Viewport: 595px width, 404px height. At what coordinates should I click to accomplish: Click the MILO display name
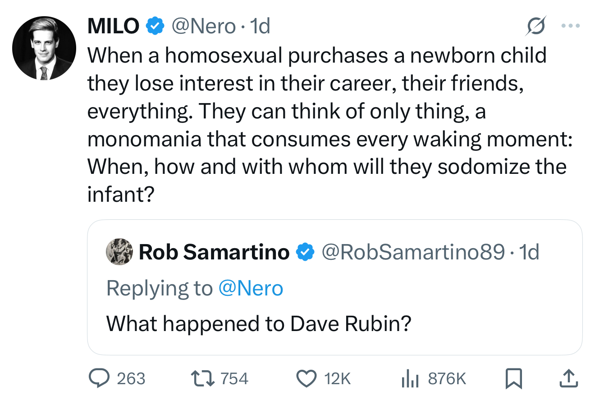point(114,26)
